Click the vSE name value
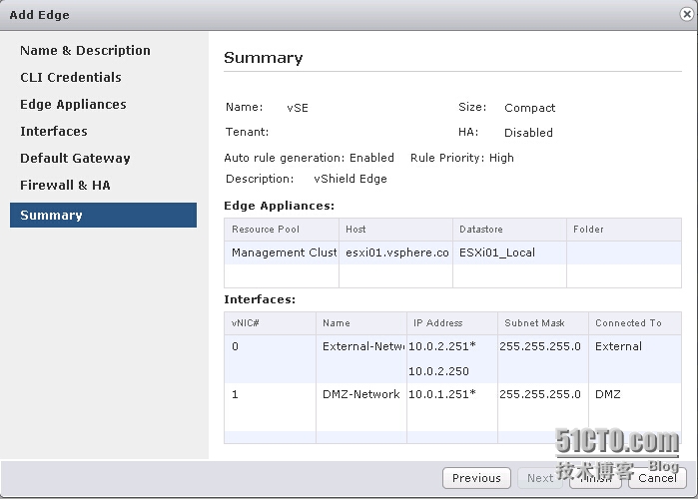 click(x=298, y=108)
